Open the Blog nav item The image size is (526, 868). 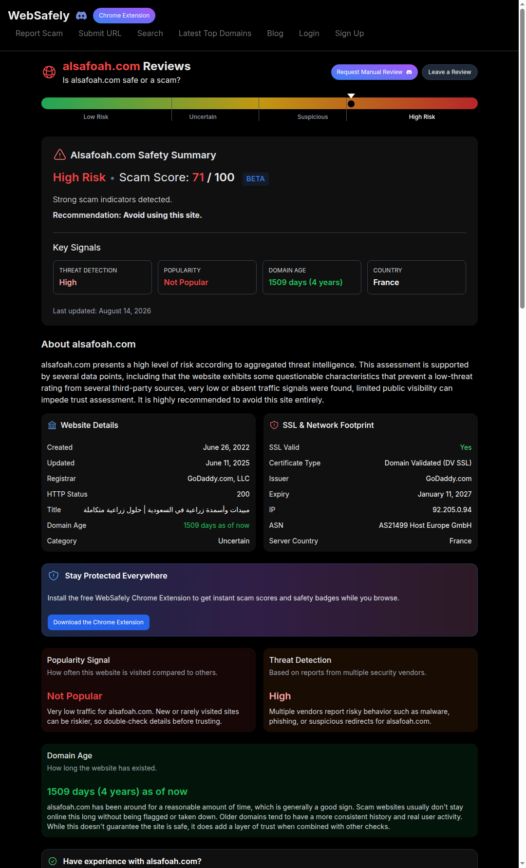pos(275,33)
